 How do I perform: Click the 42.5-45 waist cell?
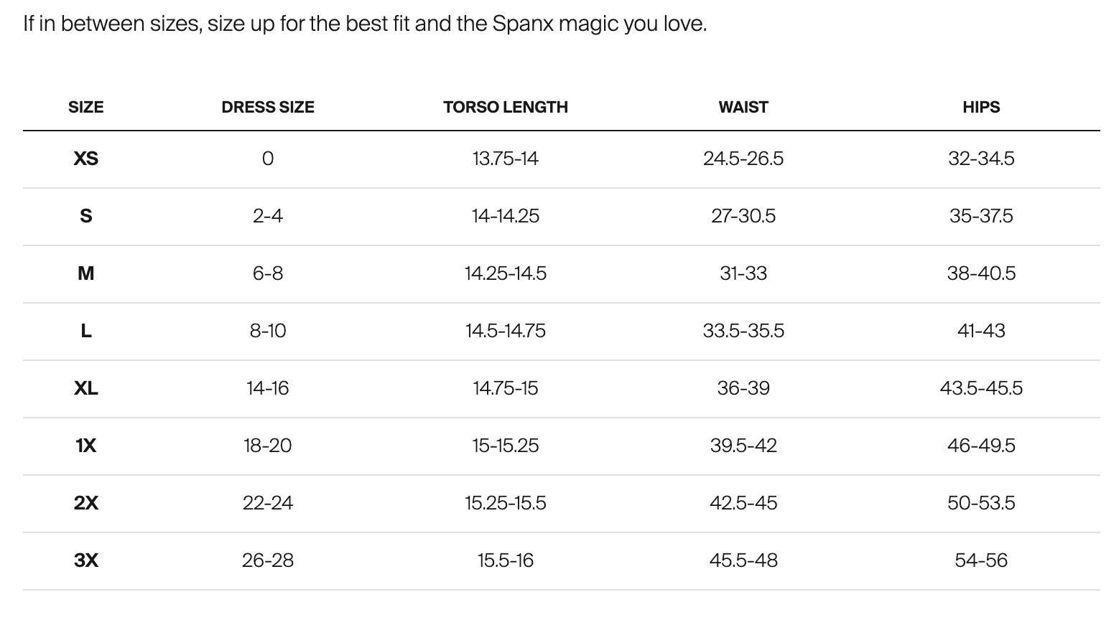point(743,503)
